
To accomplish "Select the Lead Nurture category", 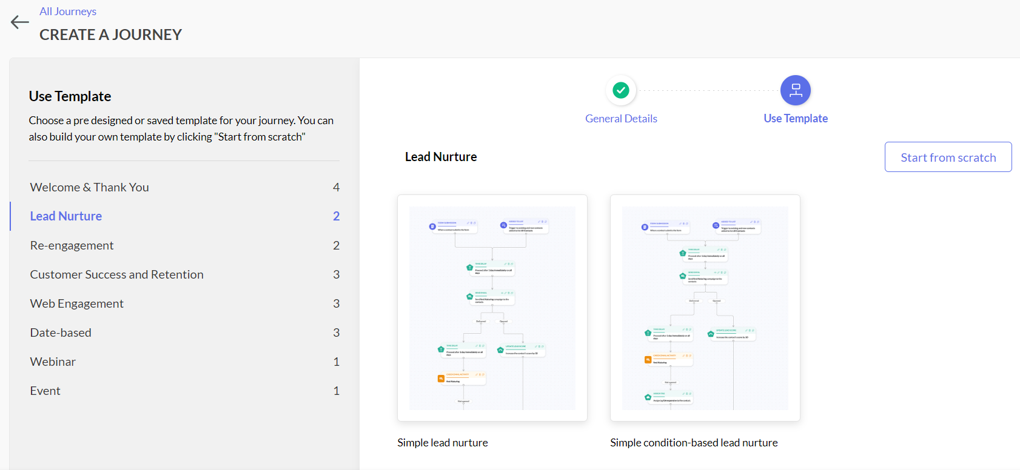I will [x=66, y=216].
